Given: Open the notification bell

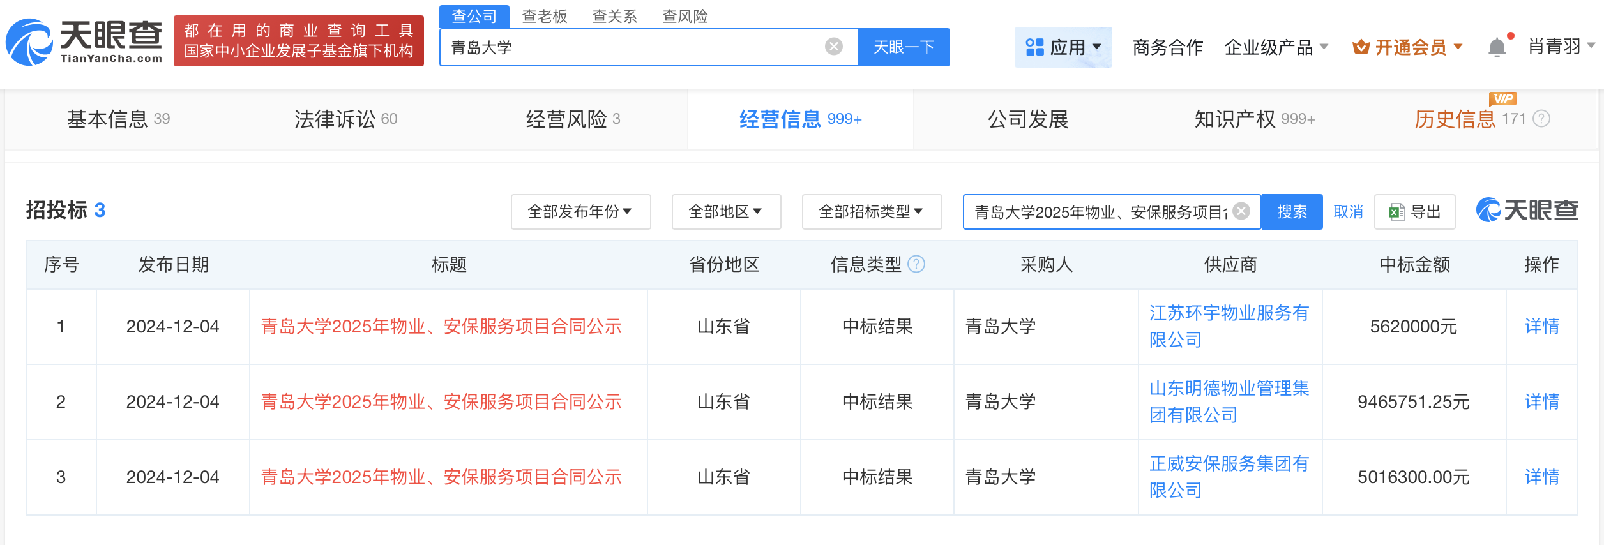Looking at the screenshot, I should (1497, 47).
